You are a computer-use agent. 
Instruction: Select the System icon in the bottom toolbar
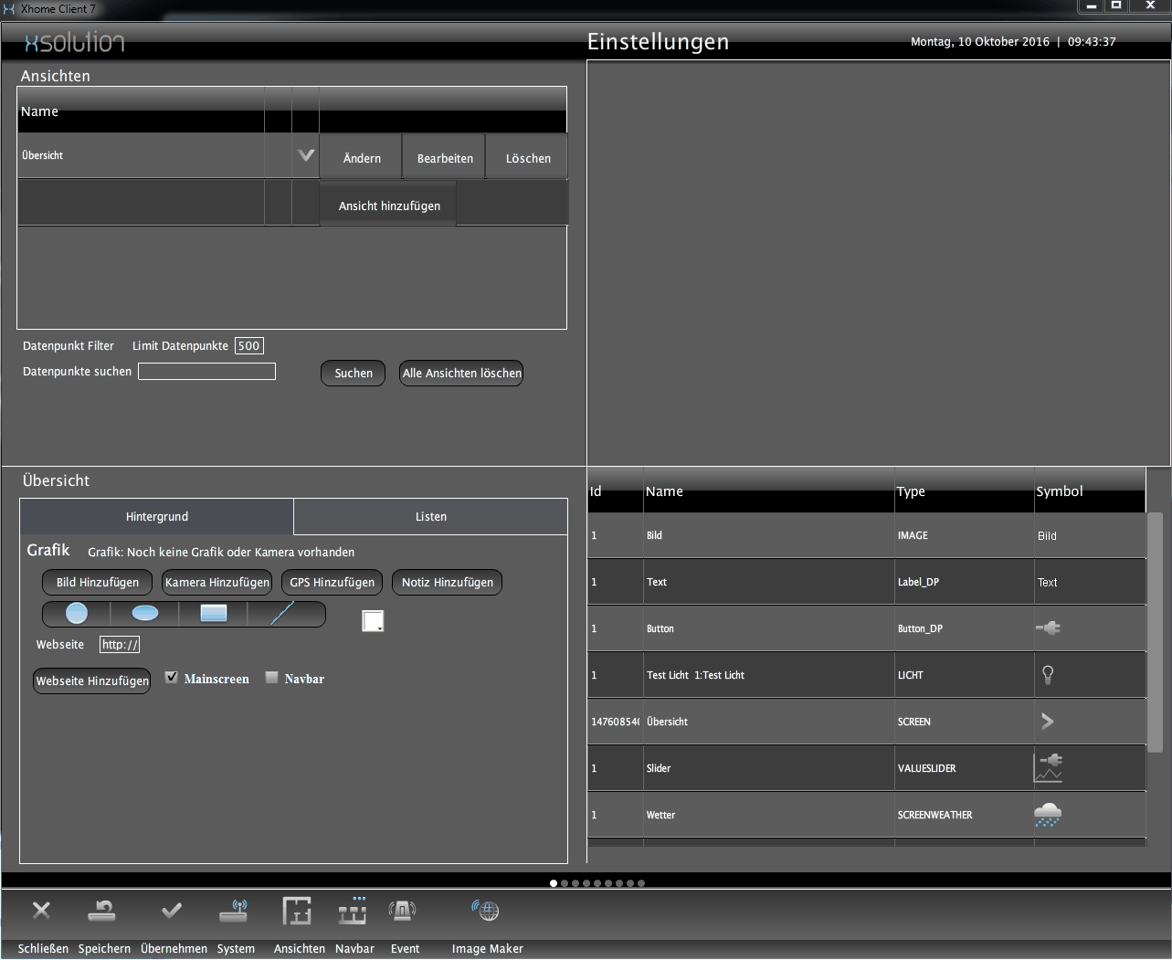click(x=235, y=912)
